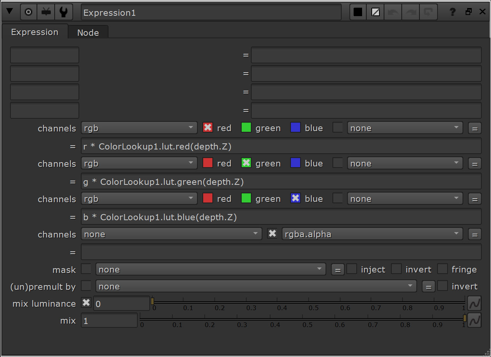Switch to the Node tab
Screen dimensions: 491x357
click(x=88, y=32)
